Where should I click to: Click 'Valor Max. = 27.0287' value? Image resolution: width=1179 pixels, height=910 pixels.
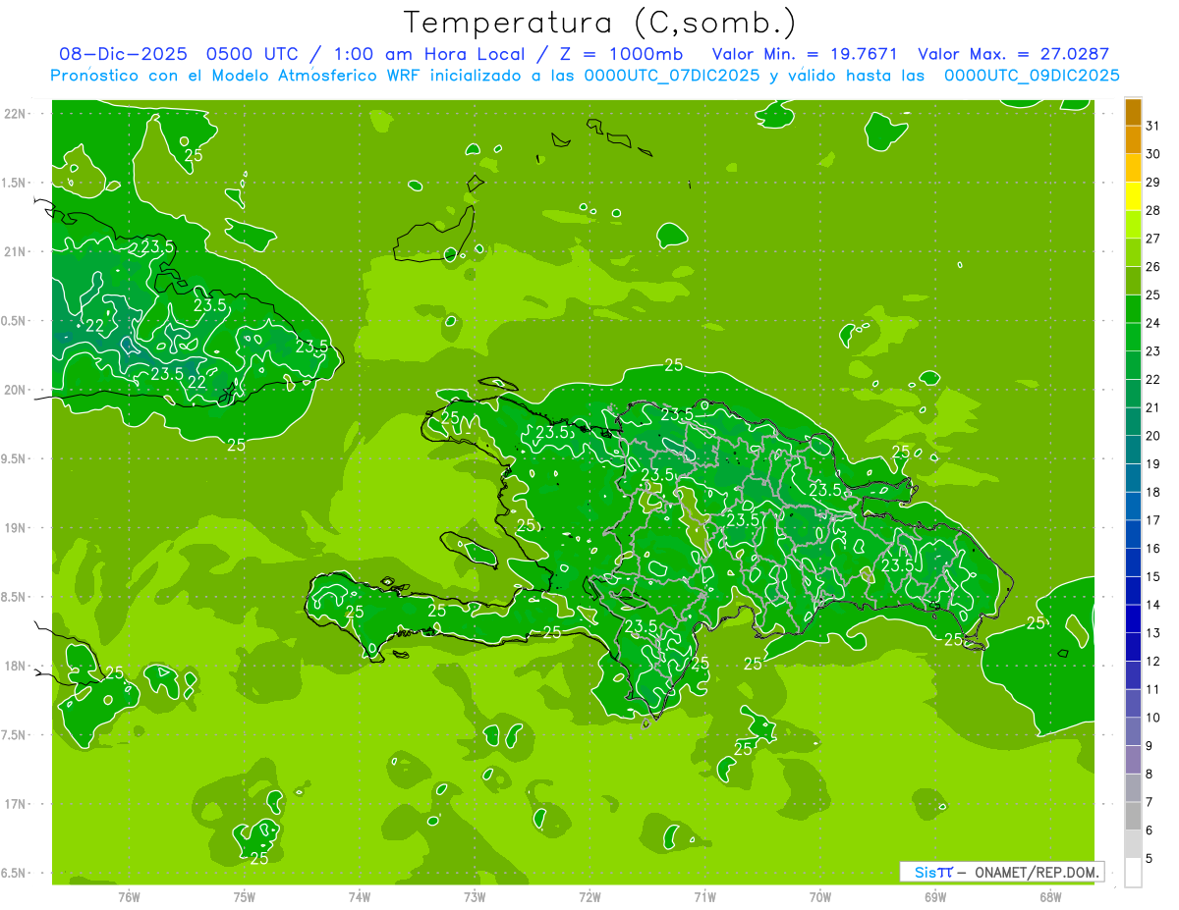click(x=1014, y=55)
